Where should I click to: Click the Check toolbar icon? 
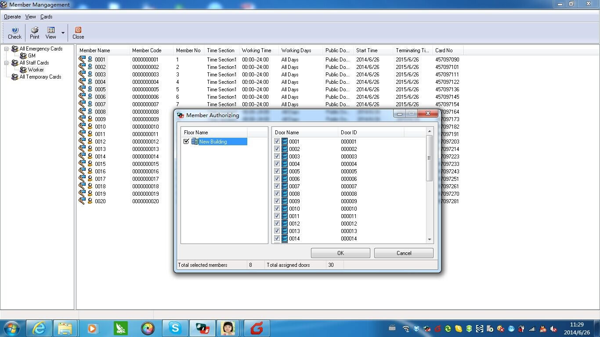pyautogui.click(x=14, y=30)
